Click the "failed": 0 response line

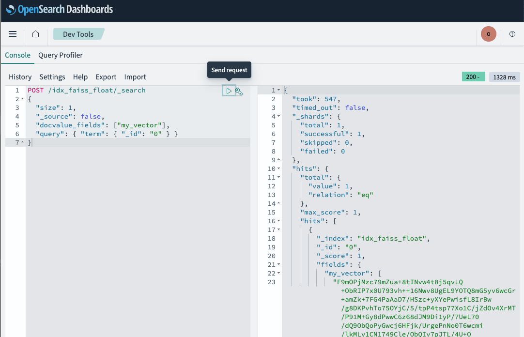click(323, 151)
